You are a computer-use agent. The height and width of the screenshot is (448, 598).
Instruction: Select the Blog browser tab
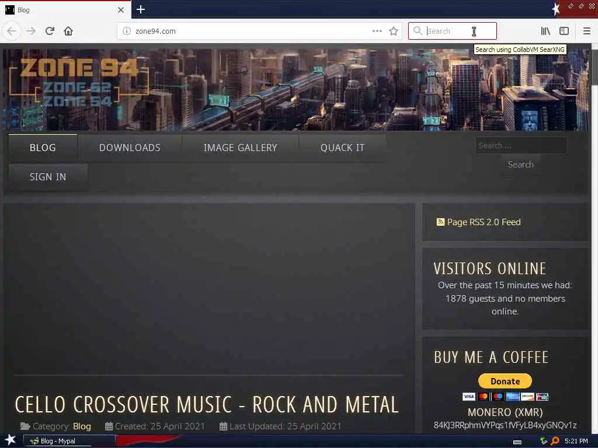coord(65,10)
